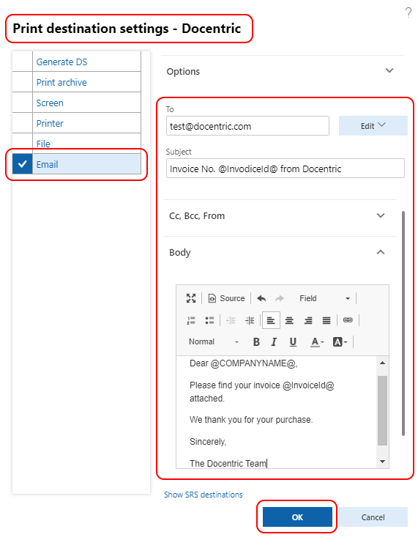The height and width of the screenshot is (540, 418).
Task: Tick the selection cell for Print archive
Action: 23,82
